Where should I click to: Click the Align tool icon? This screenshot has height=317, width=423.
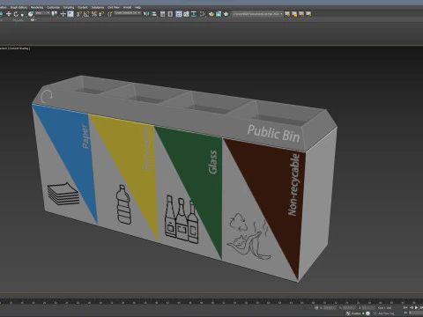pos(154,14)
